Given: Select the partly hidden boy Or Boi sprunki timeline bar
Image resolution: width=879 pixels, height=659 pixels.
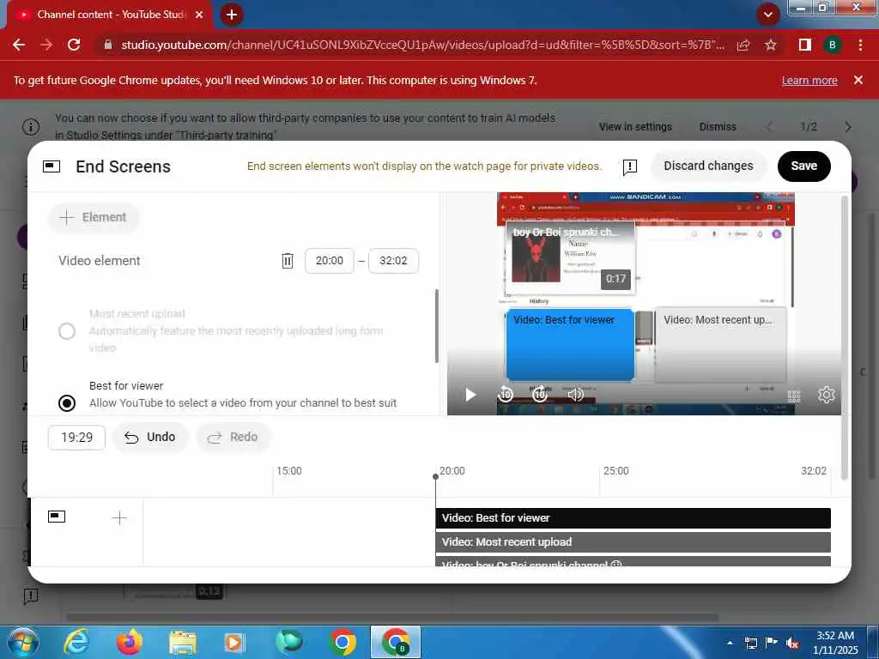Looking at the screenshot, I should point(633,561).
